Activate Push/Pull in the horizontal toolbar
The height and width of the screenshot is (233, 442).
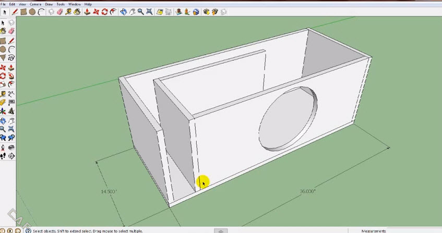(x=87, y=12)
